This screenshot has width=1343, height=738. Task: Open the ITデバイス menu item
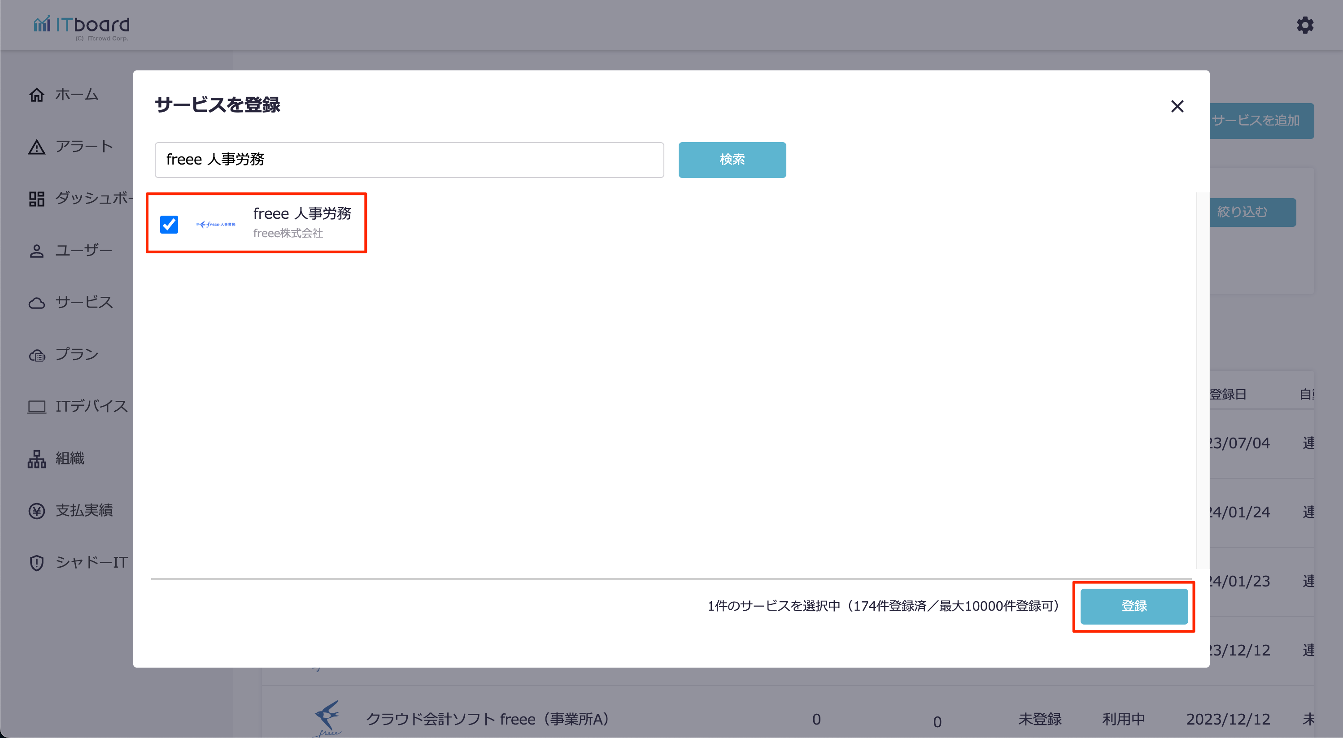point(91,406)
